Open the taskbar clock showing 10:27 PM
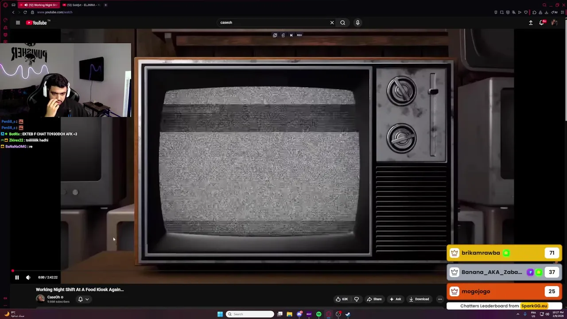 (x=557, y=314)
